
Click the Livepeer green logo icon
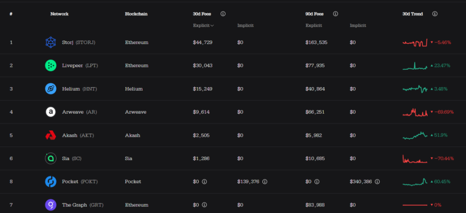(51, 66)
